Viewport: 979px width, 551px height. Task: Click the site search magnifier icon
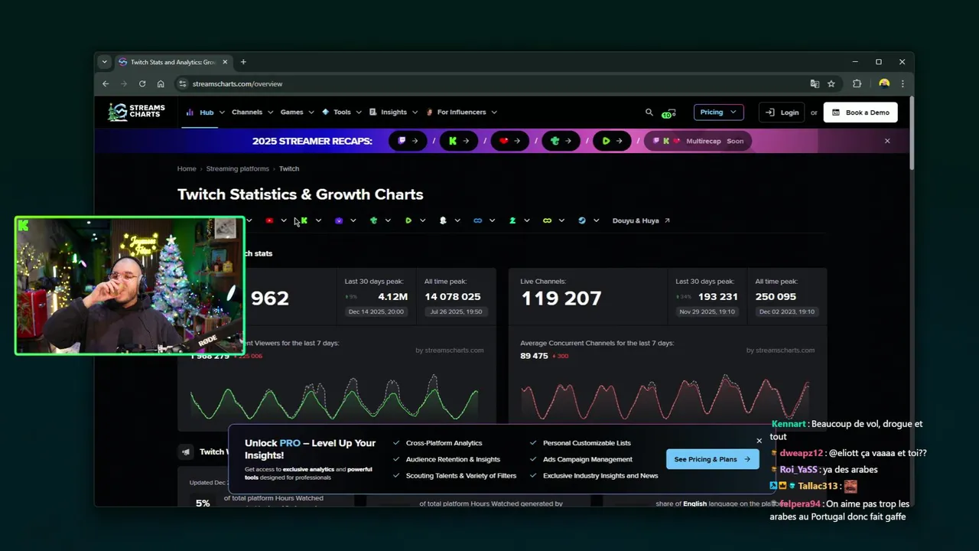649,112
